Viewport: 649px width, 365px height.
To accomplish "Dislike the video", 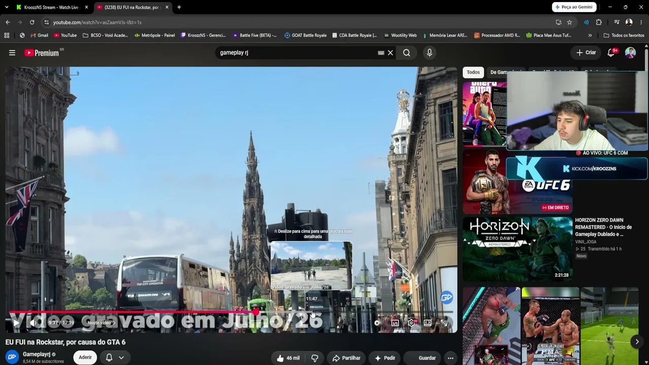I will (x=315, y=358).
